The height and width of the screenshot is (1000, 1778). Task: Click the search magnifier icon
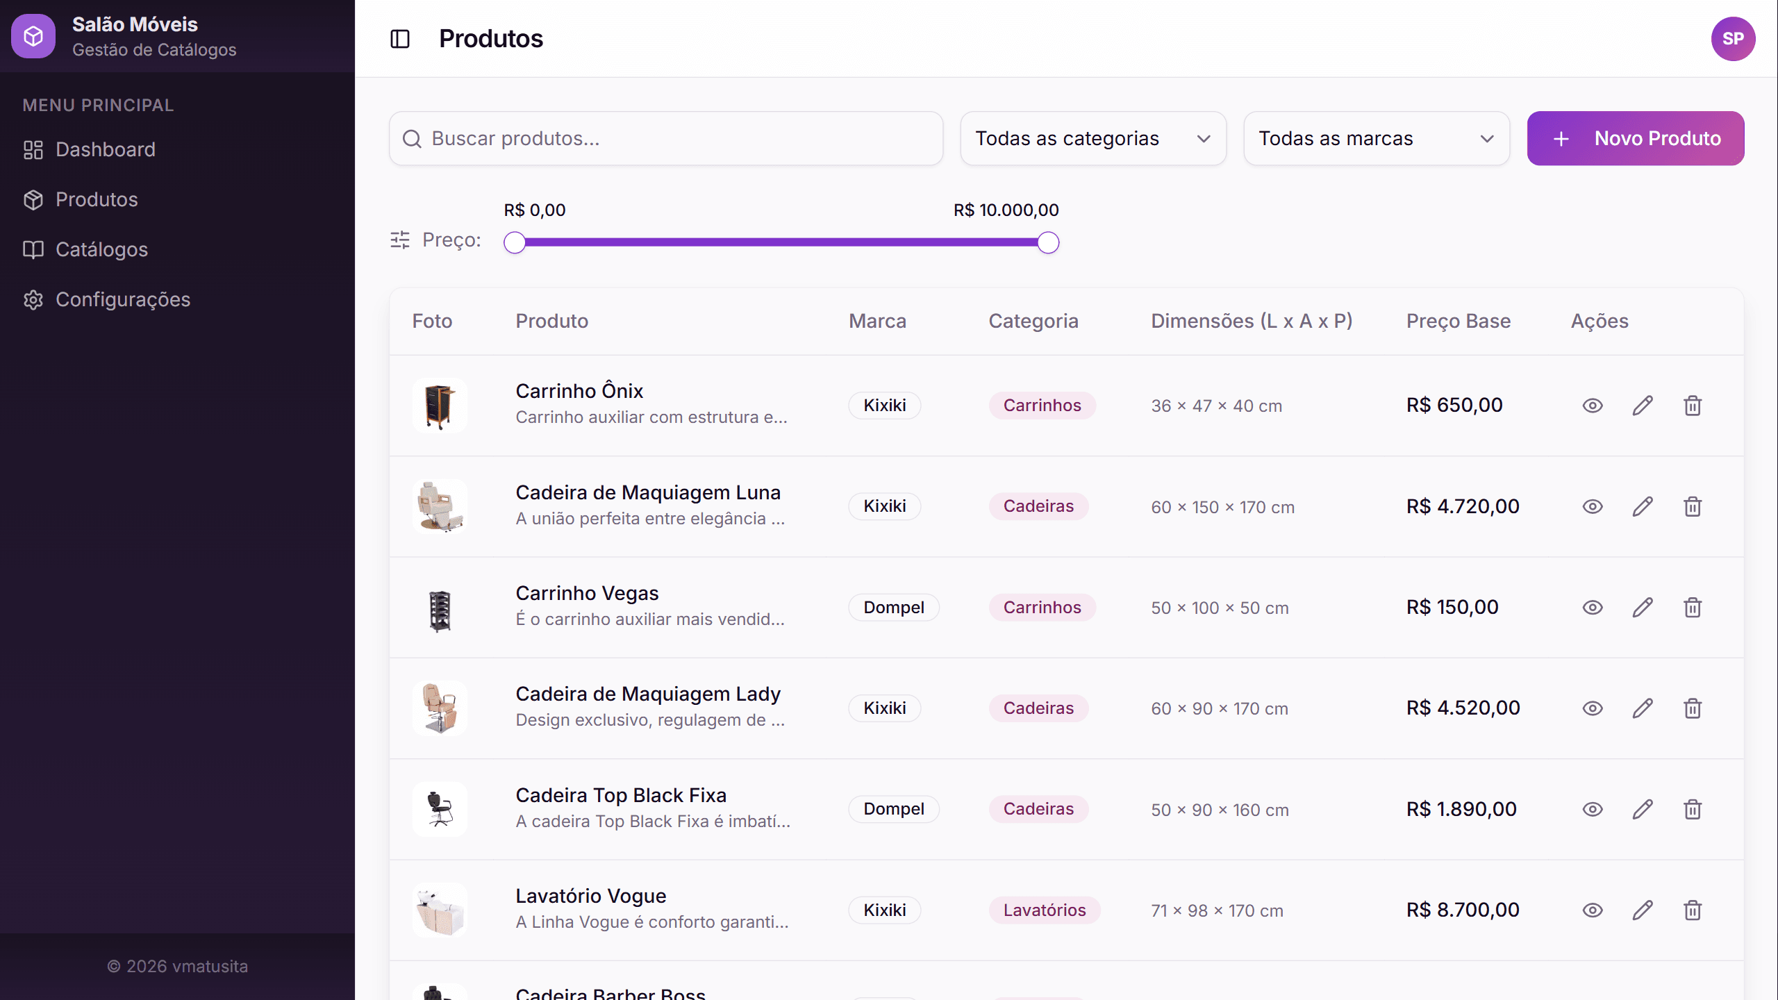coord(412,139)
